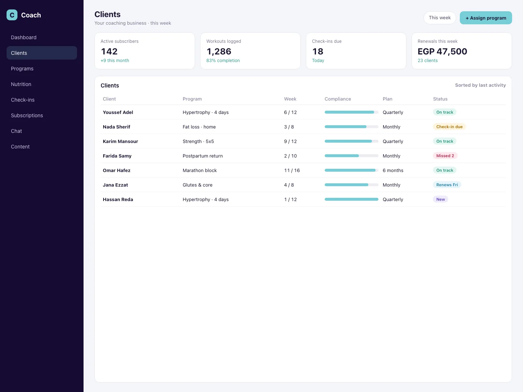Go to Programs section
Image resolution: width=523 pixels, height=392 pixels.
click(42, 69)
